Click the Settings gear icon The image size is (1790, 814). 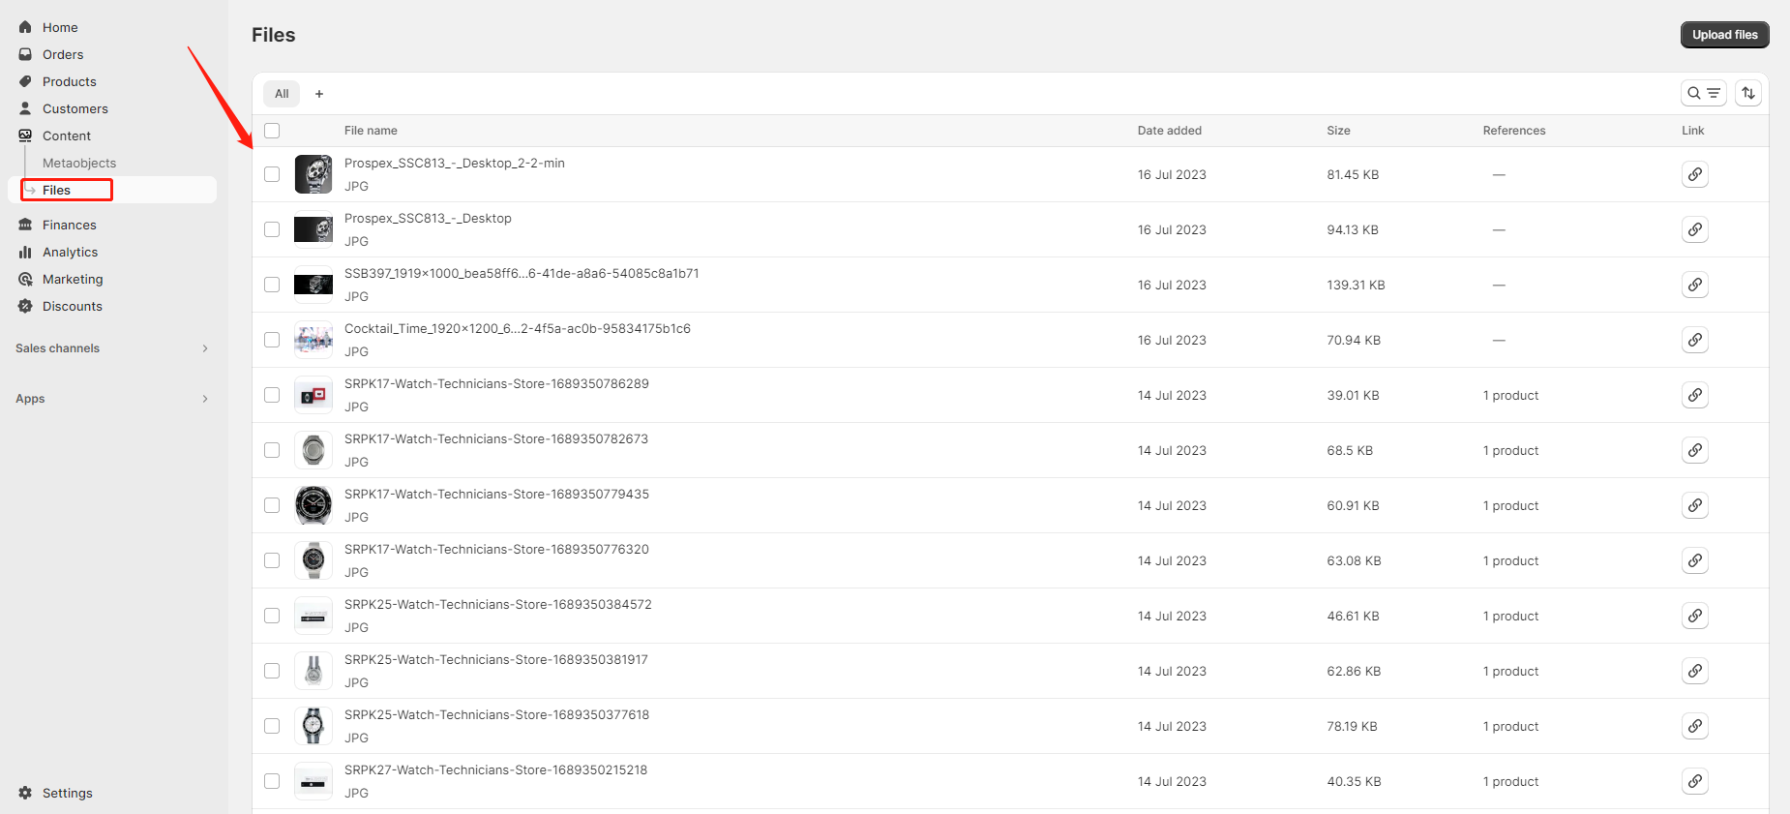pos(25,793)
